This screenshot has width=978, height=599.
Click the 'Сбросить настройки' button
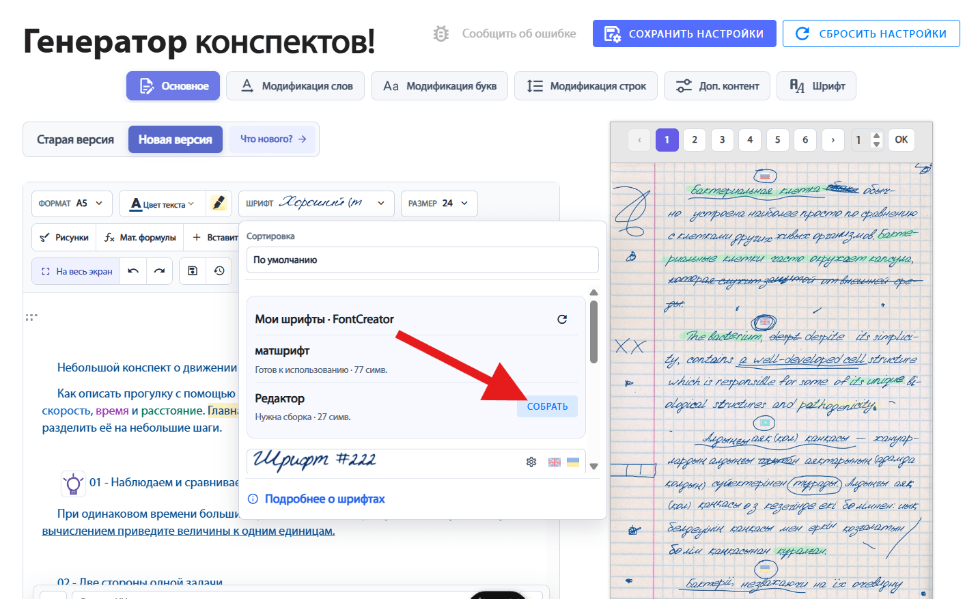(871, 33)
